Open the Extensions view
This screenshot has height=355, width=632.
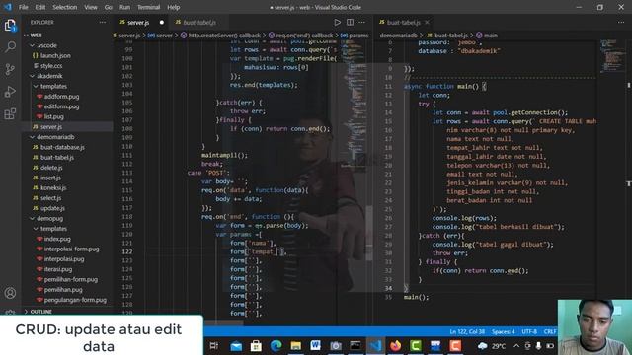[10, 114]
